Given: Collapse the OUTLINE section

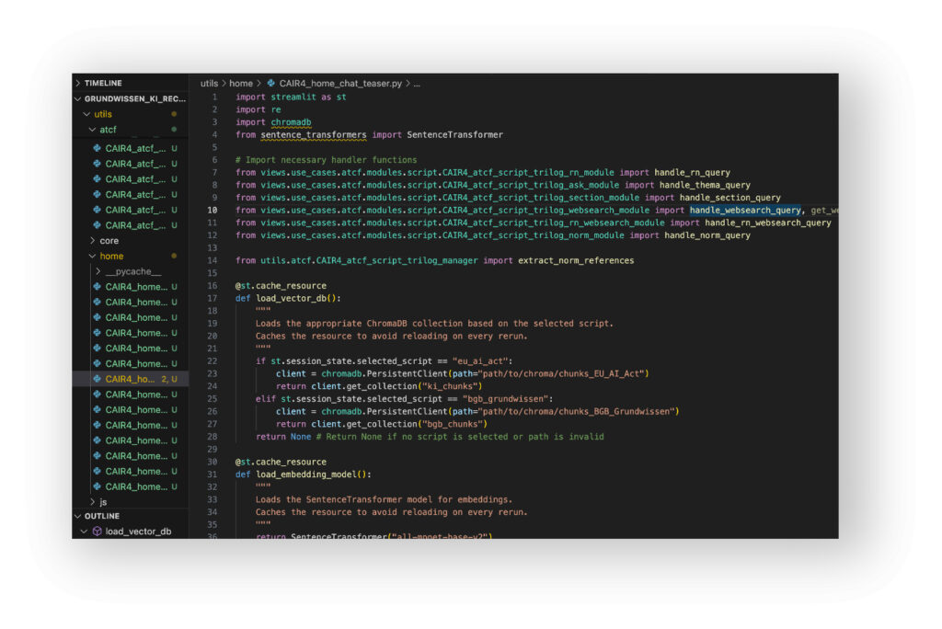Looking at the screenshot, I should 79,517.
